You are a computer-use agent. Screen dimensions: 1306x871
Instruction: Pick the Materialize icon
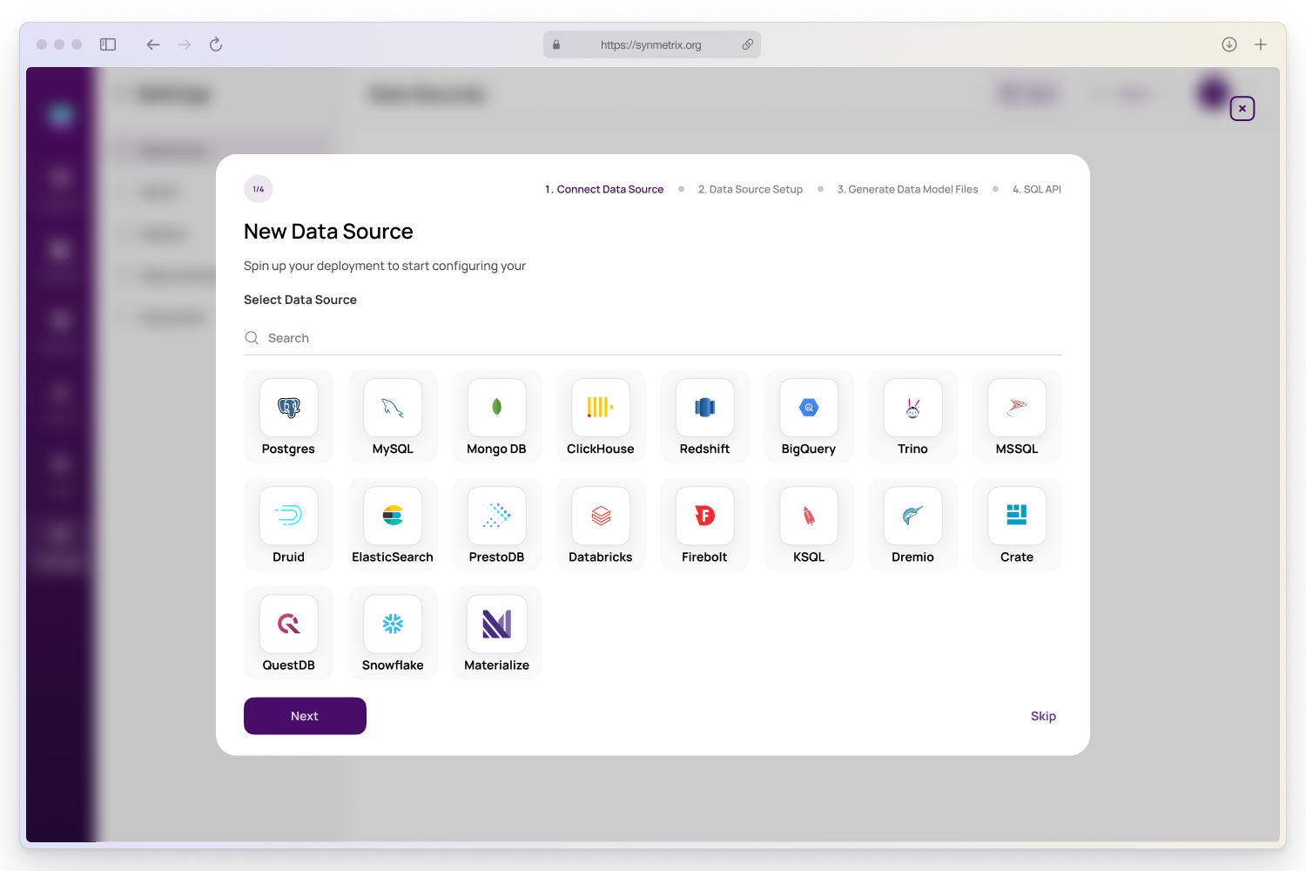tap(496, 624)
